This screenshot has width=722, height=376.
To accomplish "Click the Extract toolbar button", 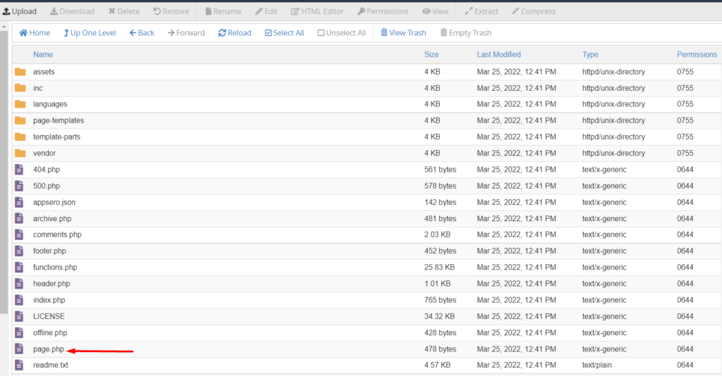I will coord(482,11).
